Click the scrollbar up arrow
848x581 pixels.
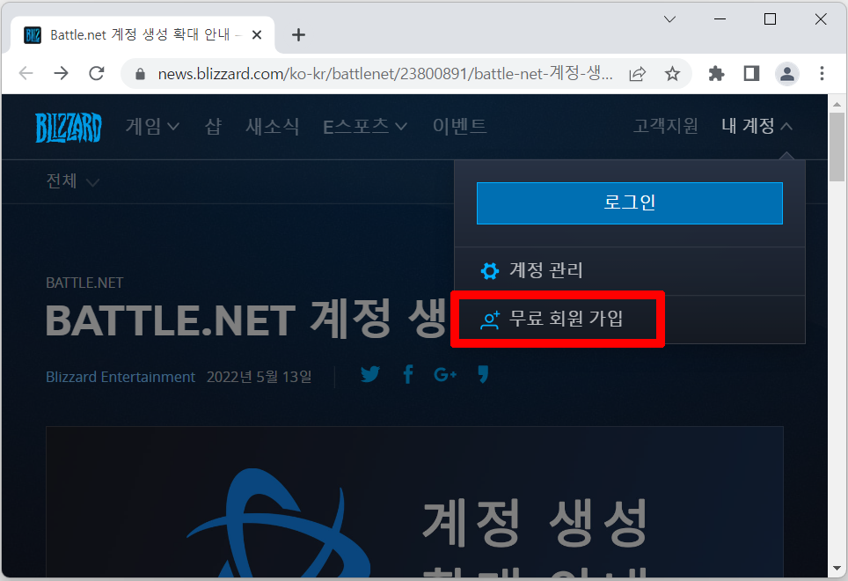[x=837, y=103]
